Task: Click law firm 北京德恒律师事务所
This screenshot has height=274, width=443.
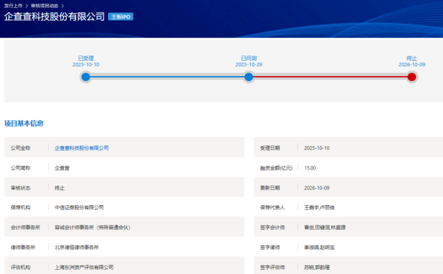Action: tap(76, 247)
